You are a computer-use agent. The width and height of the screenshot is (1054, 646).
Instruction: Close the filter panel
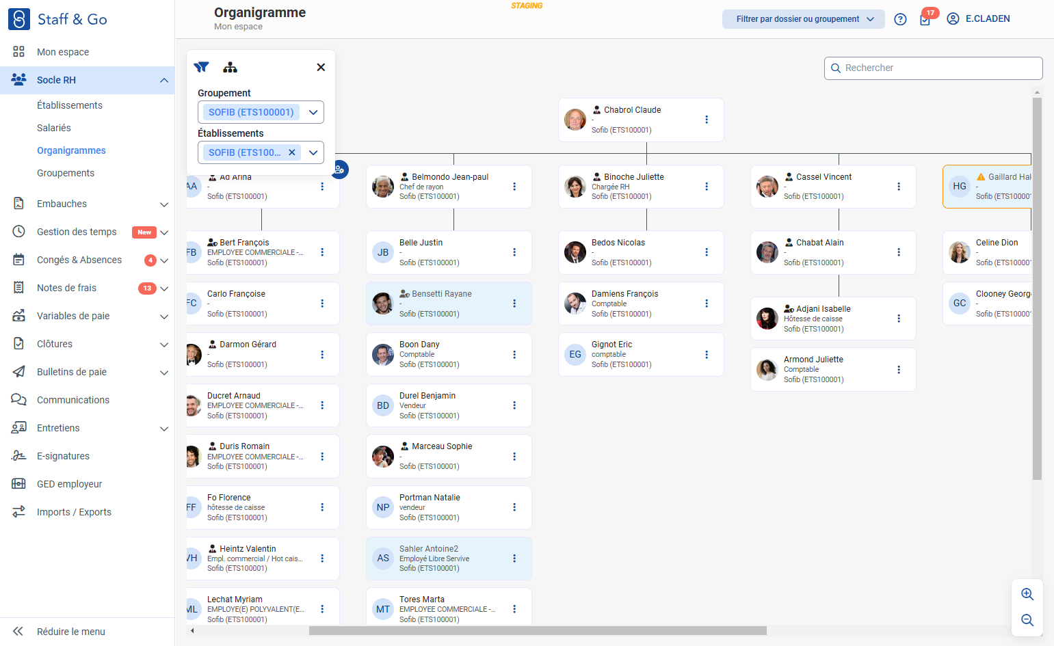click(321, 67)
